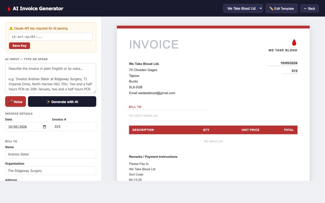Click the warning icon in API key notice
The height and width of the screenshot is (203, 325).
coord(11,28)
